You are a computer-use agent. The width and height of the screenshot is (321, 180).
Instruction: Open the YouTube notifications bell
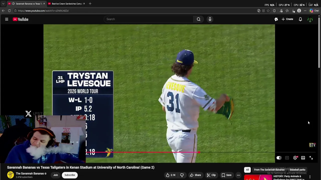point(300,19)
